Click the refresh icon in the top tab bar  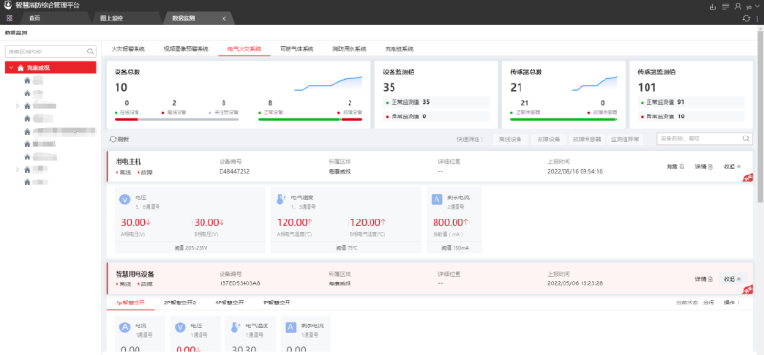tap(746, 18)
